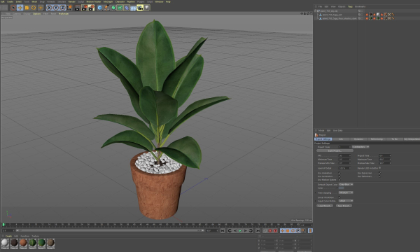The image size is (420, 252).
Task: Click the project Color swatch
Action: (x=342, y=188)
